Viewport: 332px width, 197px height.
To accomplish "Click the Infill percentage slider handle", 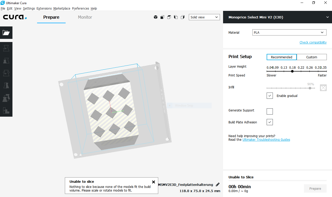I will [310, 88].
